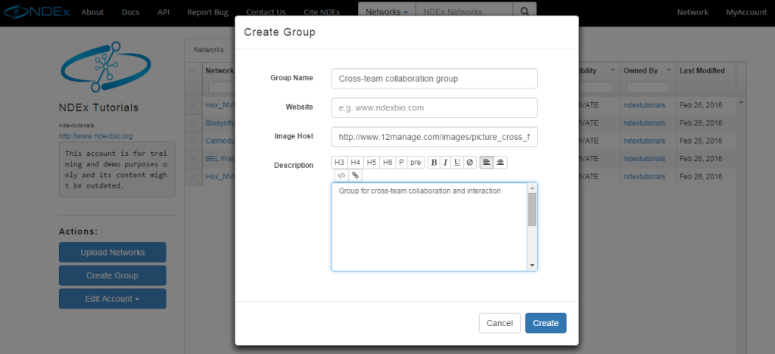Image resolution: width=775 pixels, height=354 pixels.
Task: Toggle bold formatting in description editor
Action: click(434, 163)
